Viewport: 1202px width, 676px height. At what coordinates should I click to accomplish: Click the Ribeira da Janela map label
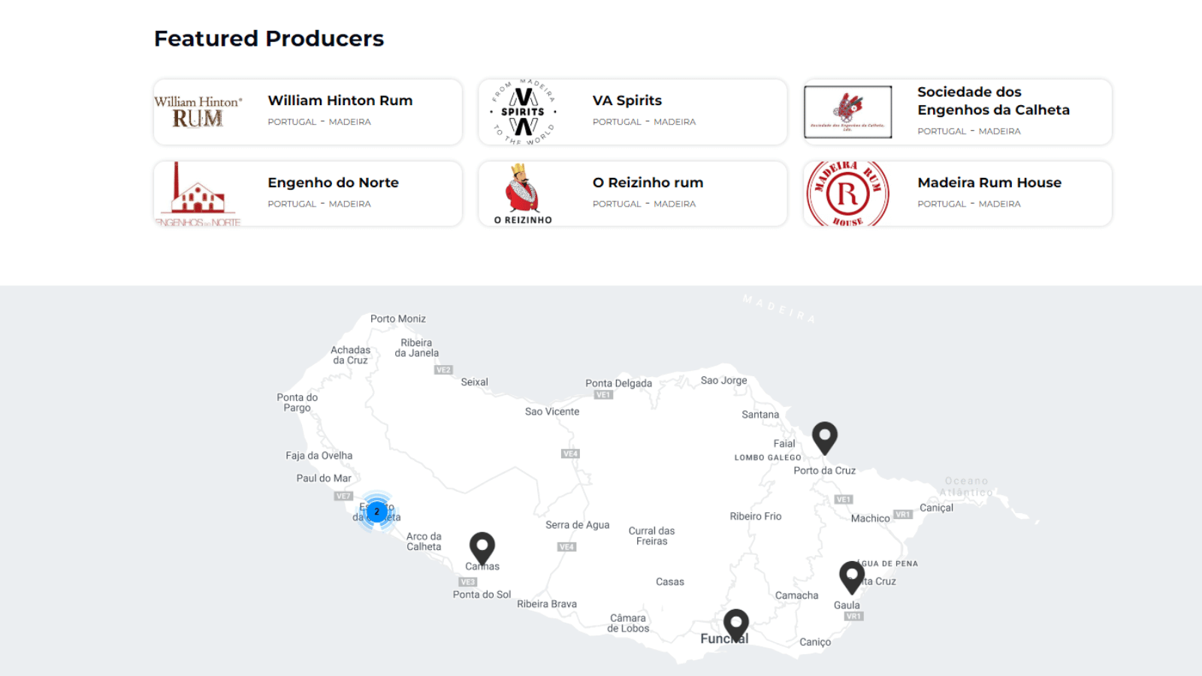point(417,348)
